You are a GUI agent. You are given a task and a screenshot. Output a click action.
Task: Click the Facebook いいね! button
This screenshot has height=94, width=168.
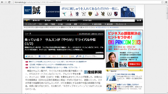pos(43,56)
